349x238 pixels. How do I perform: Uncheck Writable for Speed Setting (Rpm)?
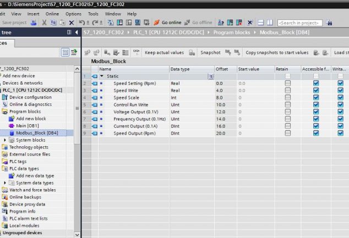340,84
